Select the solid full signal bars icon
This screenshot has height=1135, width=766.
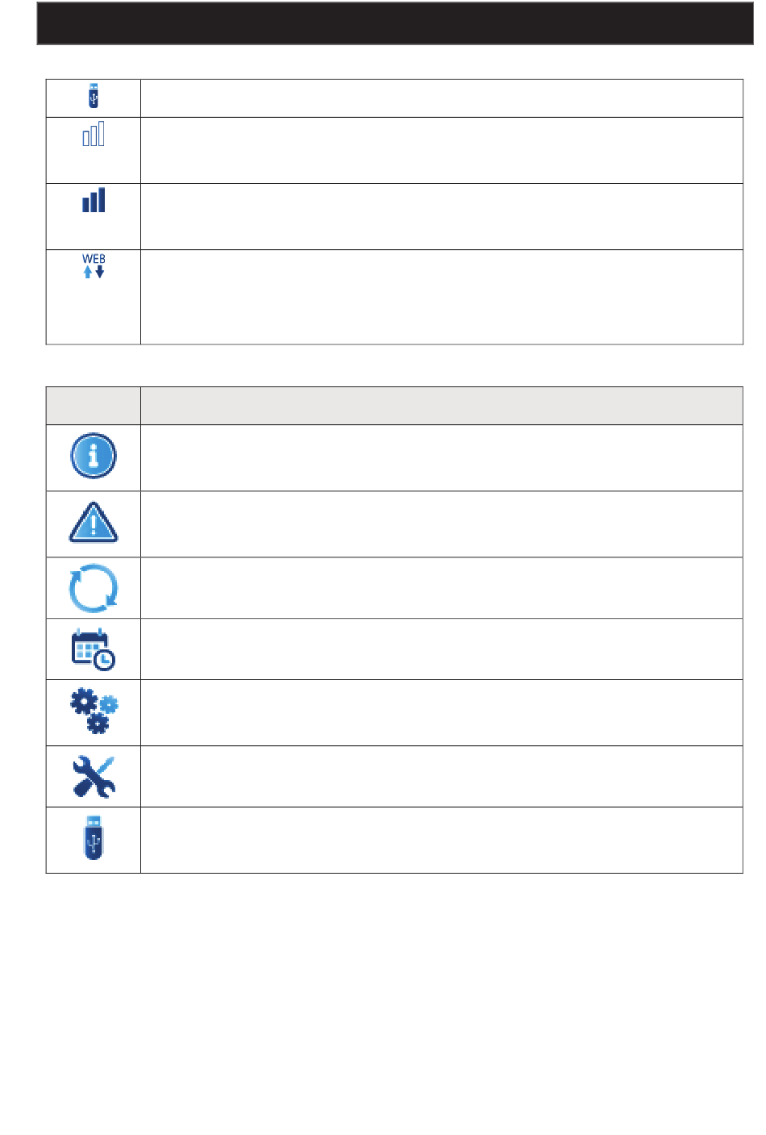click(94, 200)
